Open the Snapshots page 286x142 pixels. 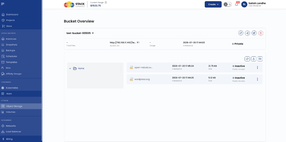tap(11, 45)
